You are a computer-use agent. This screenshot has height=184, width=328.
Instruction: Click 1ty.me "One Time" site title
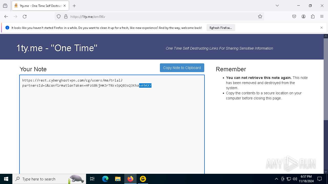click(x=57, y=48)
